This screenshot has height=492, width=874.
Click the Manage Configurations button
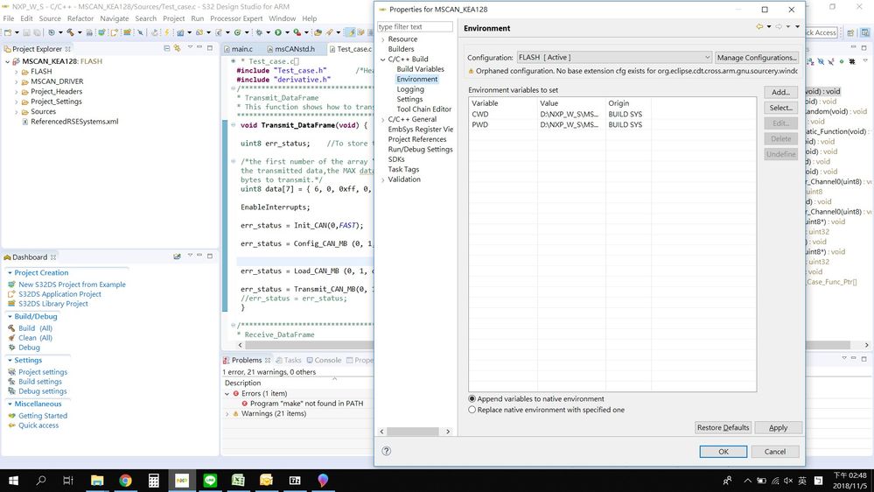tap(757, 58)
